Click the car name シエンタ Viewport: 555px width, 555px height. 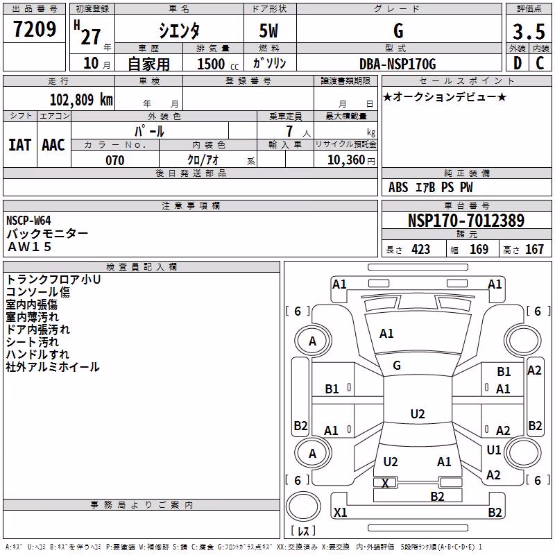(179, 31)
